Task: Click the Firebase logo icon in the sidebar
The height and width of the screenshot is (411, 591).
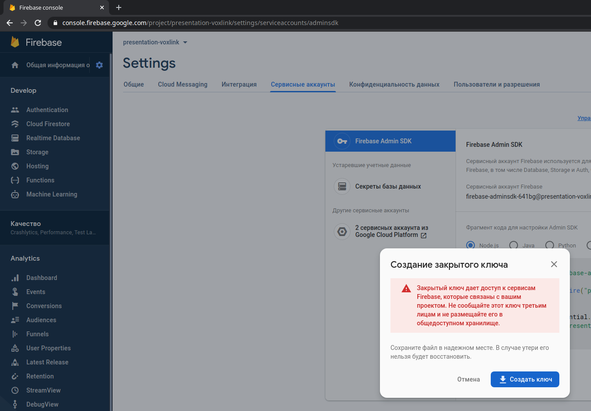Action: click(15, 42)
